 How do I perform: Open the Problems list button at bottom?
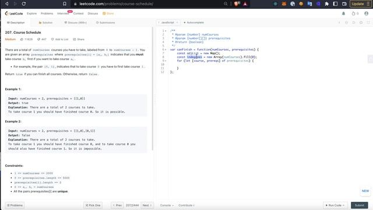[x=15, y=205]
